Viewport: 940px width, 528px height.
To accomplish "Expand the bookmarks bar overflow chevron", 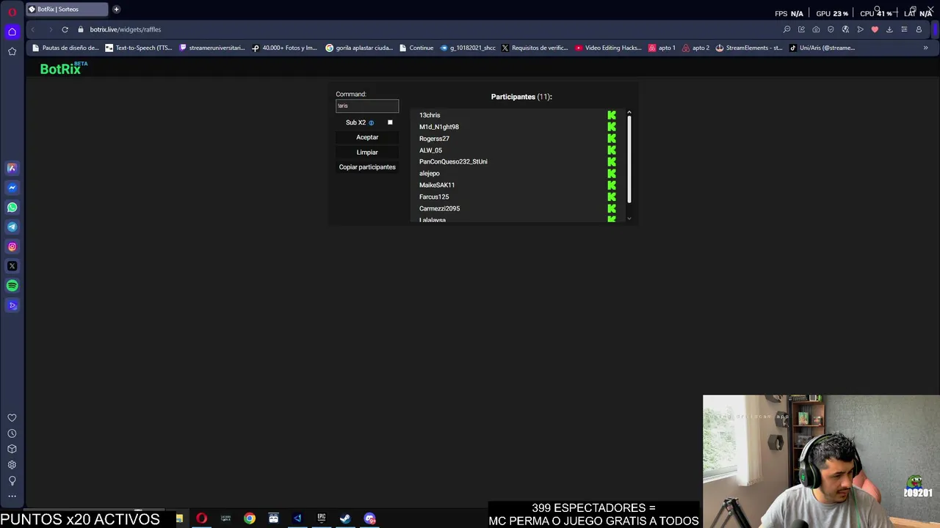I will (925, 48).
